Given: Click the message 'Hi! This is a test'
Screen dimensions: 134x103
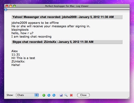Looking at the screenshot, I should point(23,58).
